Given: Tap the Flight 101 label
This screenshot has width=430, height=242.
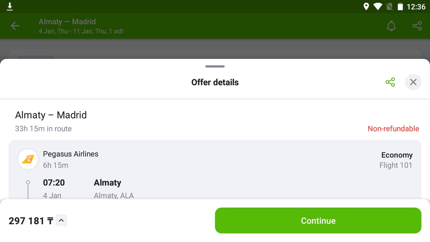Looking at the screenshot, I should point(396,165).
